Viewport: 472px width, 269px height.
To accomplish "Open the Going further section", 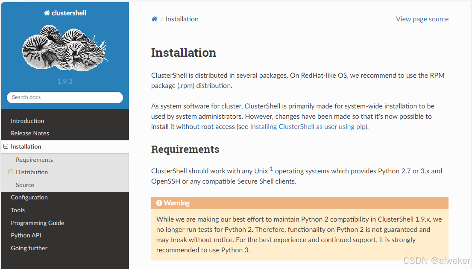I will click(29, 248).
